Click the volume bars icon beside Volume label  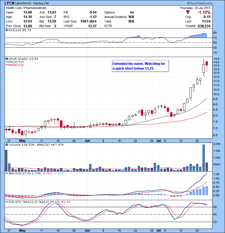(x=7, y=145)
